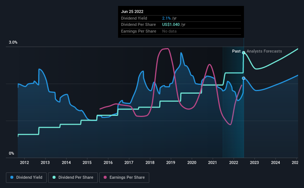Image resolution: width=304 pixels, height=188 pixels.
Task: Click the '0%' y-axis label
Action: 11,153
